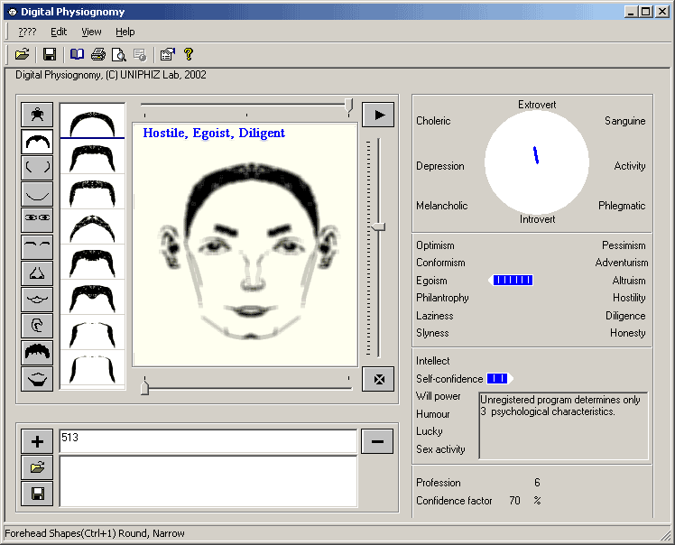Choose the fifth forehead shape thumbnail
Image resolution: width=675 pixels, height=545 pixels.
[x=92, y=263]
